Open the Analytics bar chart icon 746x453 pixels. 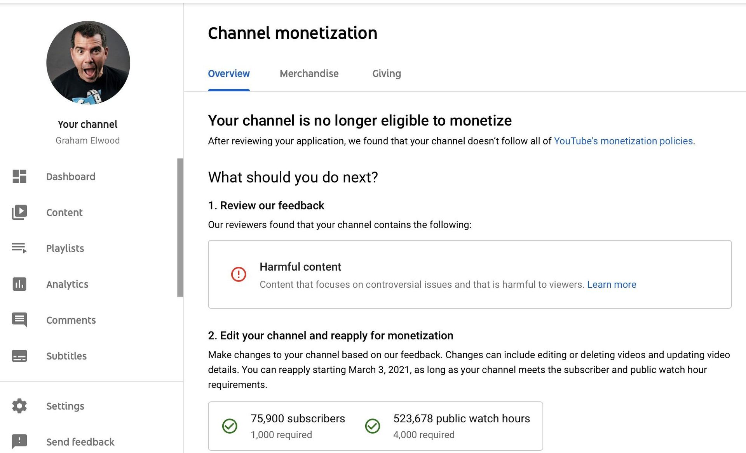click(19, 284)
